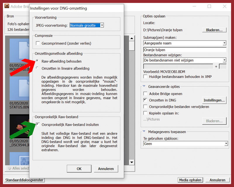The width and height of the screenshot is (234, 187).
Task: Click the 126 bestanden count text
Action: point(18,29)
